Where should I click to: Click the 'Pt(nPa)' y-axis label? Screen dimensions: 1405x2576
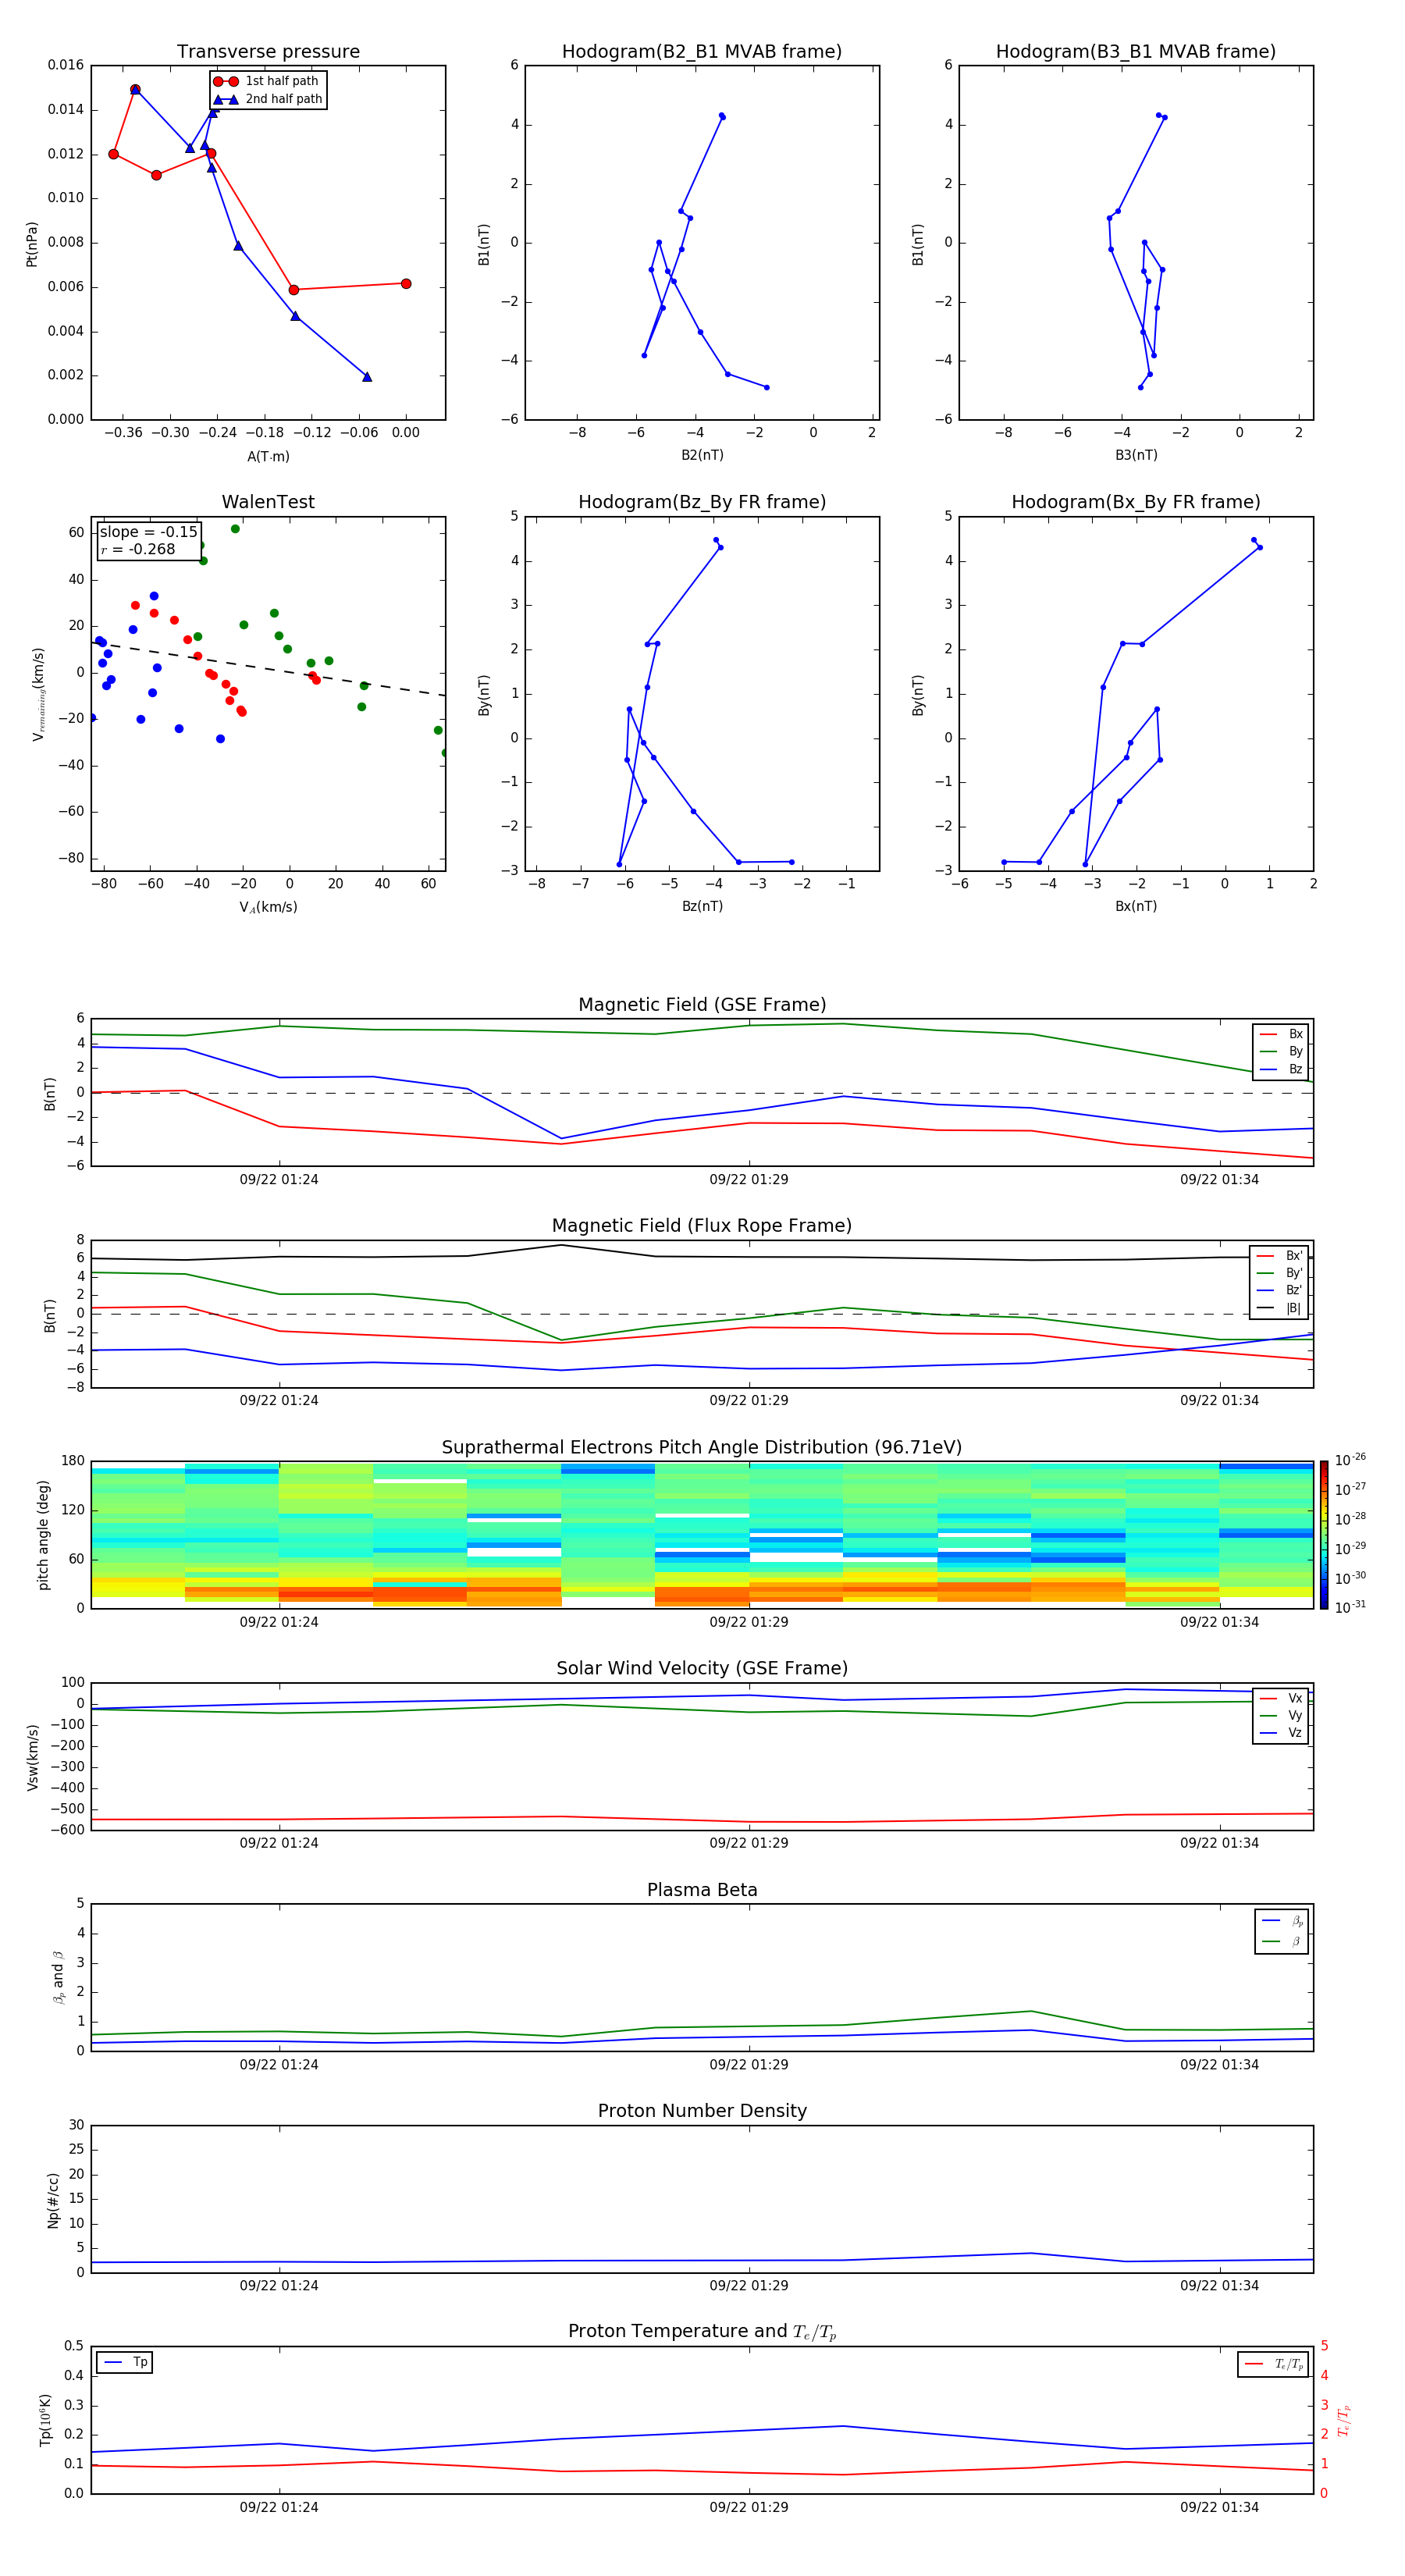pyautogui.click(x=31, y=244)
